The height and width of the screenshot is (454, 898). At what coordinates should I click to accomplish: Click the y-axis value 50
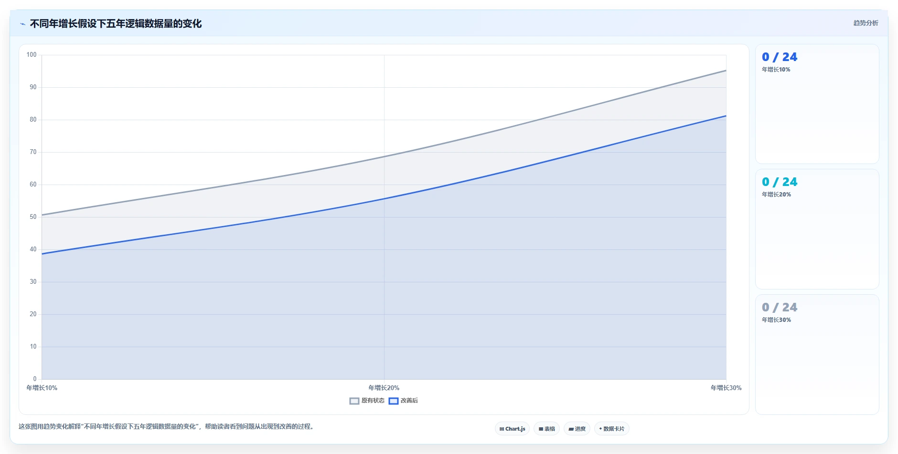pos(33,217)
